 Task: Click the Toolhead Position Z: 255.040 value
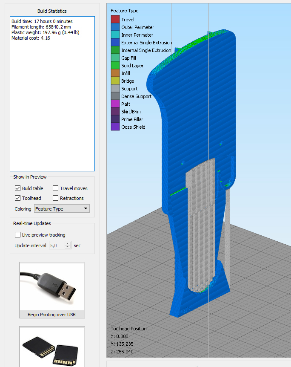[x=122, y=352]
